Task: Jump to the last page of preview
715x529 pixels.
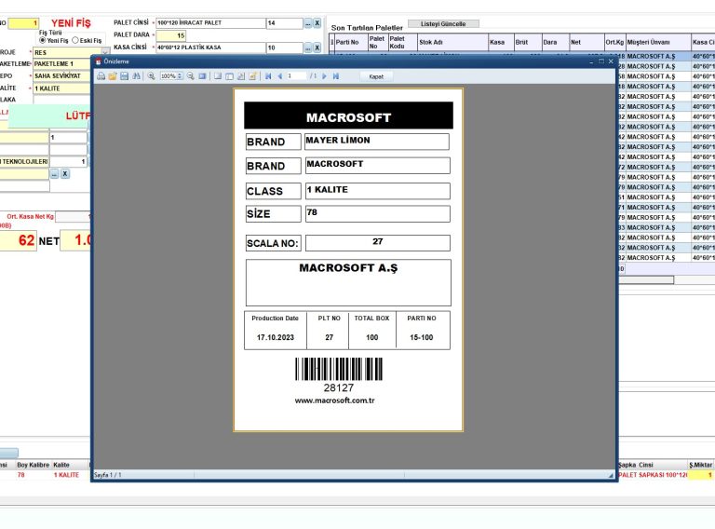Action: [335, 76]
